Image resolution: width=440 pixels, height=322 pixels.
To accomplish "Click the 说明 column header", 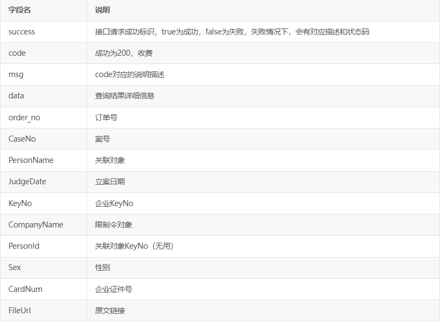I will click(102, 10).
